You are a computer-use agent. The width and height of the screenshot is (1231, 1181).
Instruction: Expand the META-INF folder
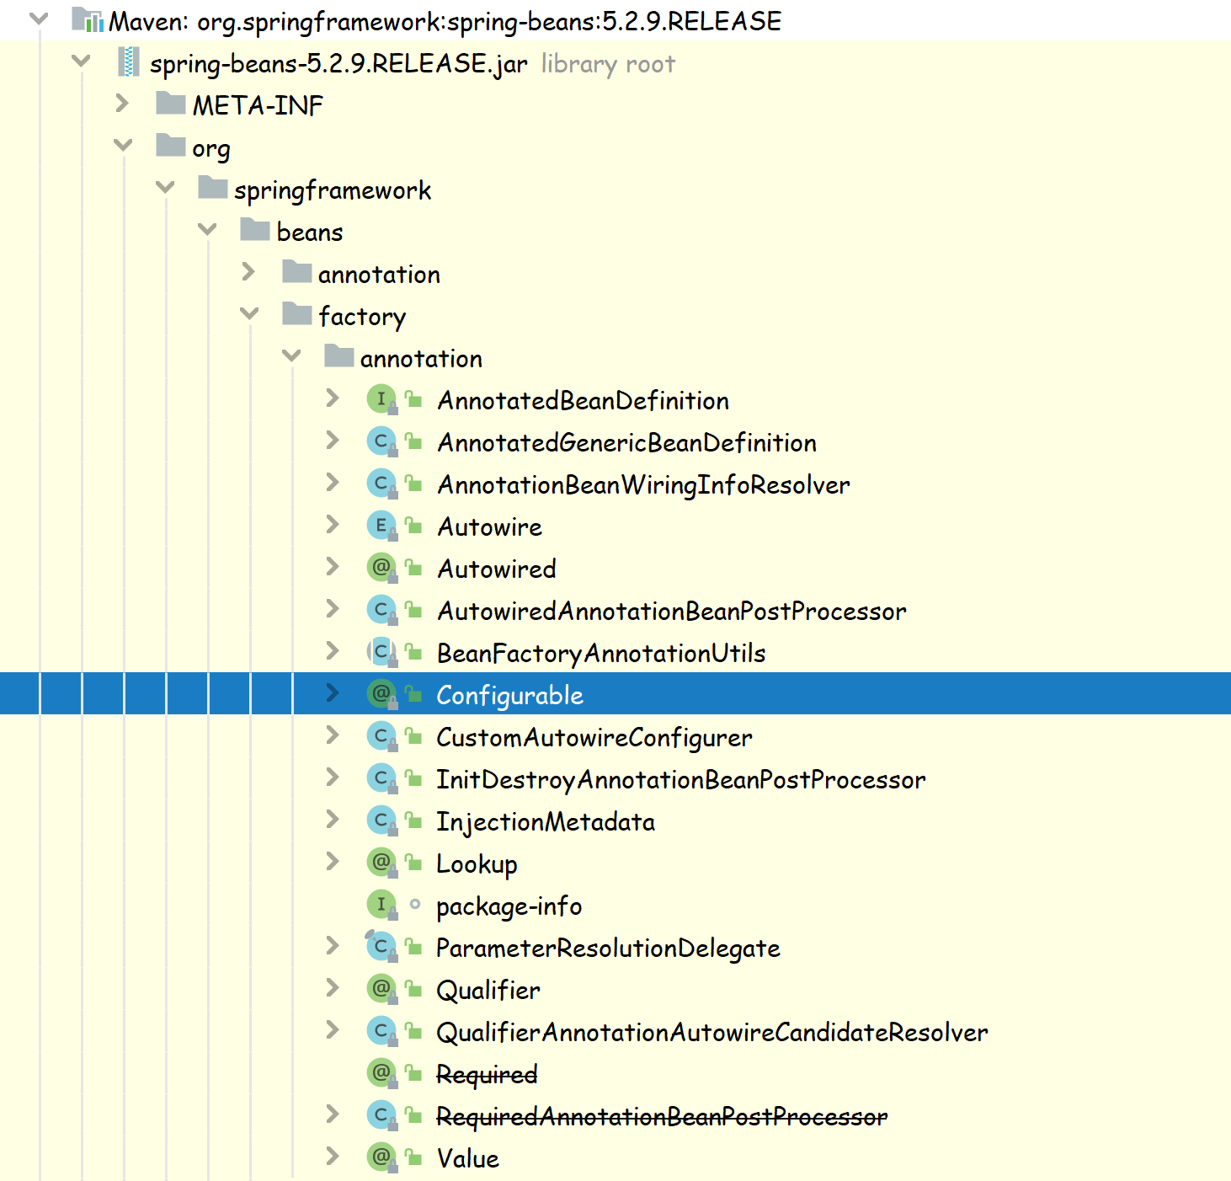[123, 104]
